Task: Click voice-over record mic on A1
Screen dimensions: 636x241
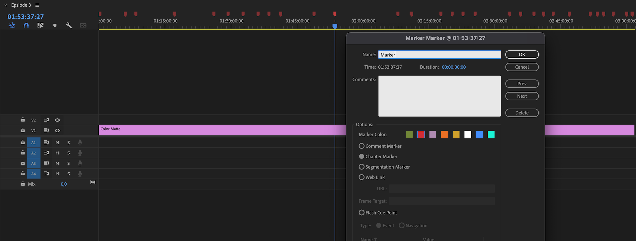Action: [x=80, y=143]
